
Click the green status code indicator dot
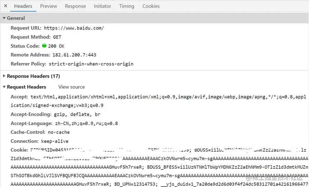click(44, 45)
